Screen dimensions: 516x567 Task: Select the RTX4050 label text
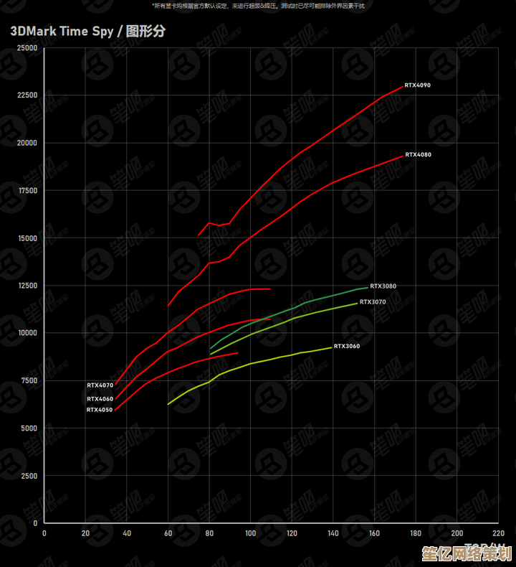click(x=100, y=411)
